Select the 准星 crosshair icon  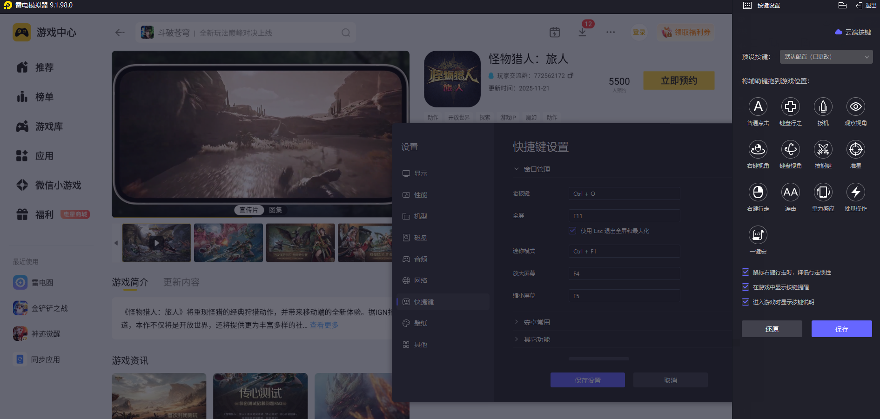click(856, 150)
